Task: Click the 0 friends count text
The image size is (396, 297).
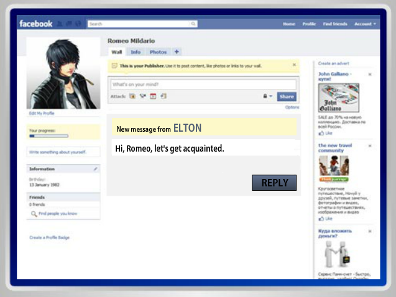Action: (x=37, y=204)
